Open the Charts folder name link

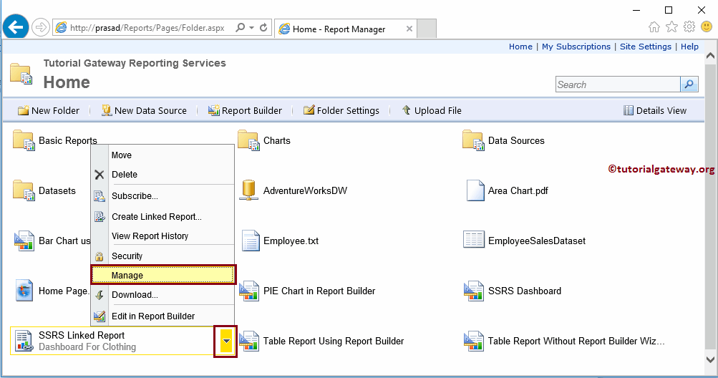(276, 140)
